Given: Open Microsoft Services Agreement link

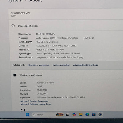Looking at the screenshot, I should [34, 101].
